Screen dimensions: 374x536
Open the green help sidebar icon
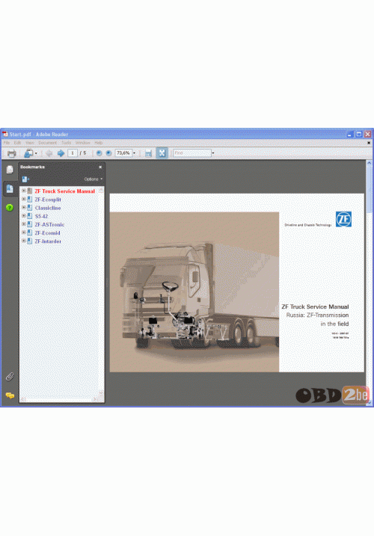pos(10,208)
